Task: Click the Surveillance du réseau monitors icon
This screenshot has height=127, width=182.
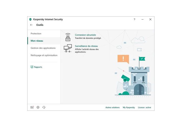Action: click(67, 48)
